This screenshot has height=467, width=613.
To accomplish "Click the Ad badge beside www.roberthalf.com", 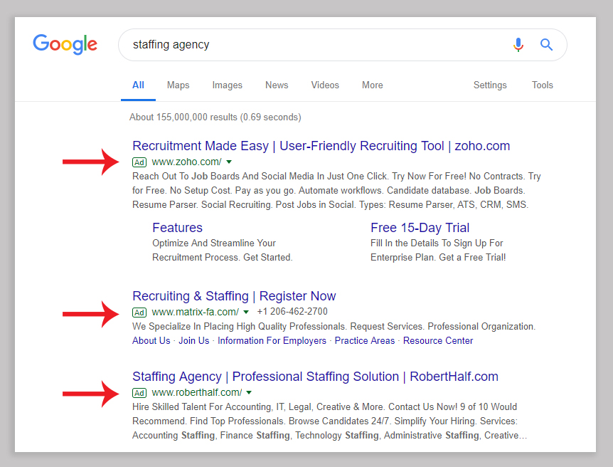I will [139, 393].
